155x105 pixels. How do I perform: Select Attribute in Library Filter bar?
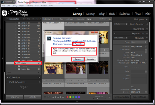70,19
